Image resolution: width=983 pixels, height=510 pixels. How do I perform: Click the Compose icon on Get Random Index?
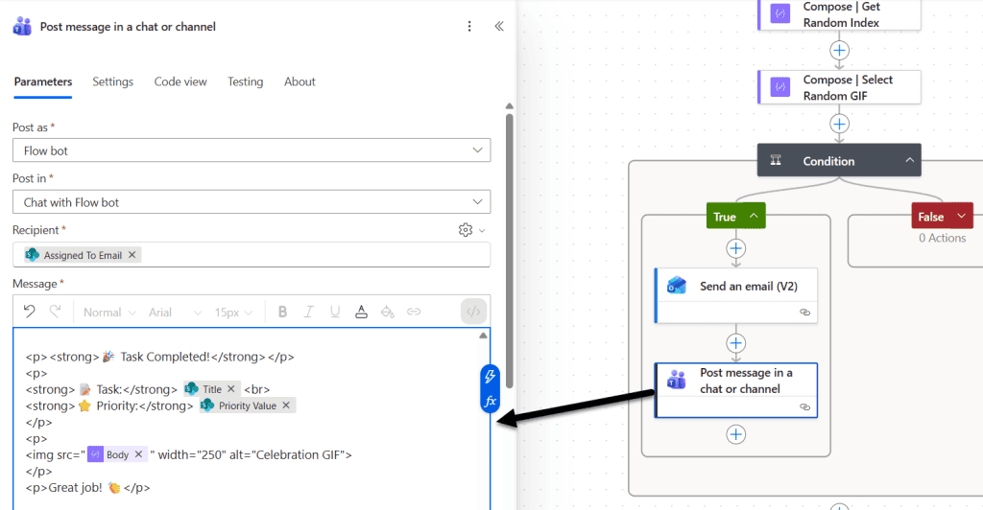(779, 13)
